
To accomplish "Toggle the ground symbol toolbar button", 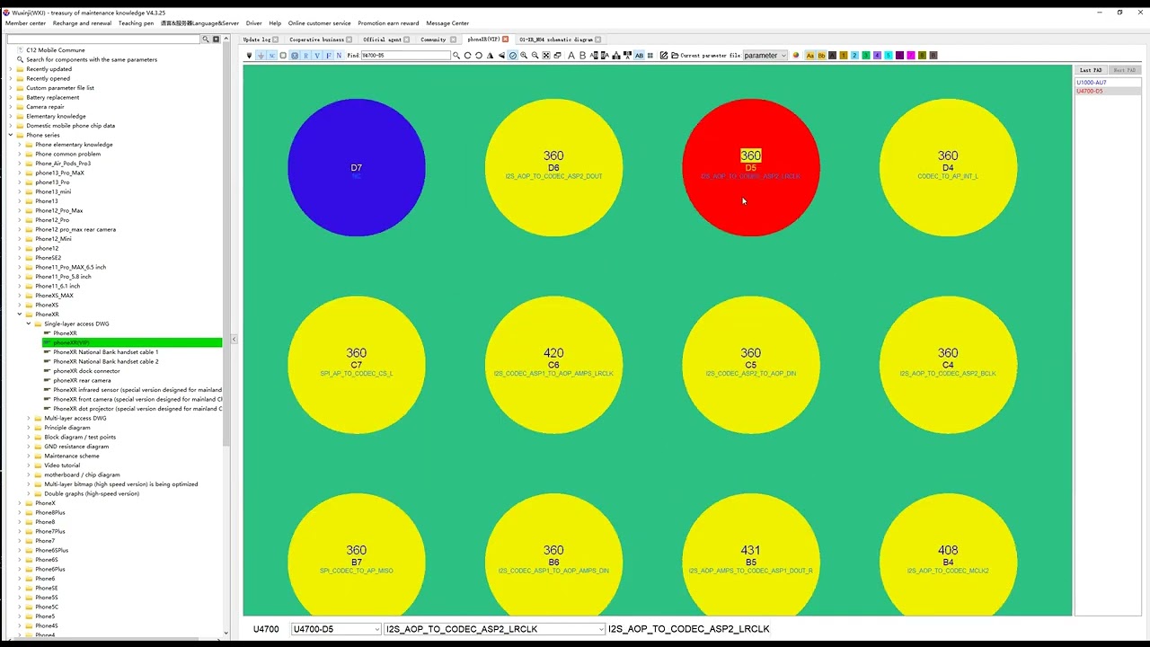I will click(x=261, y=55).
